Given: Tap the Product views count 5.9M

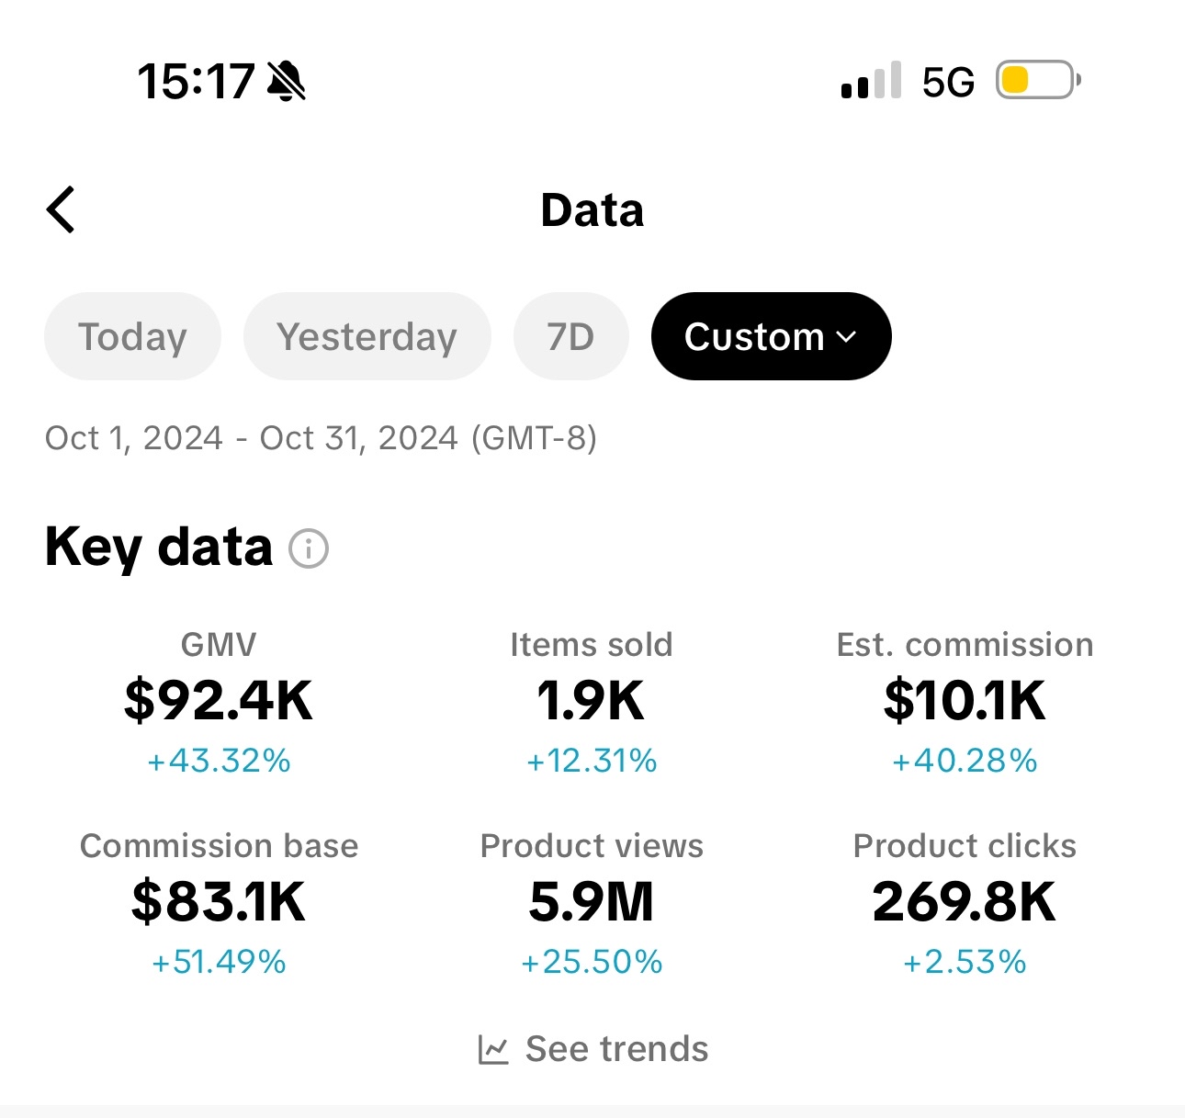Looking at the screenshot, I should coord(592,904).
